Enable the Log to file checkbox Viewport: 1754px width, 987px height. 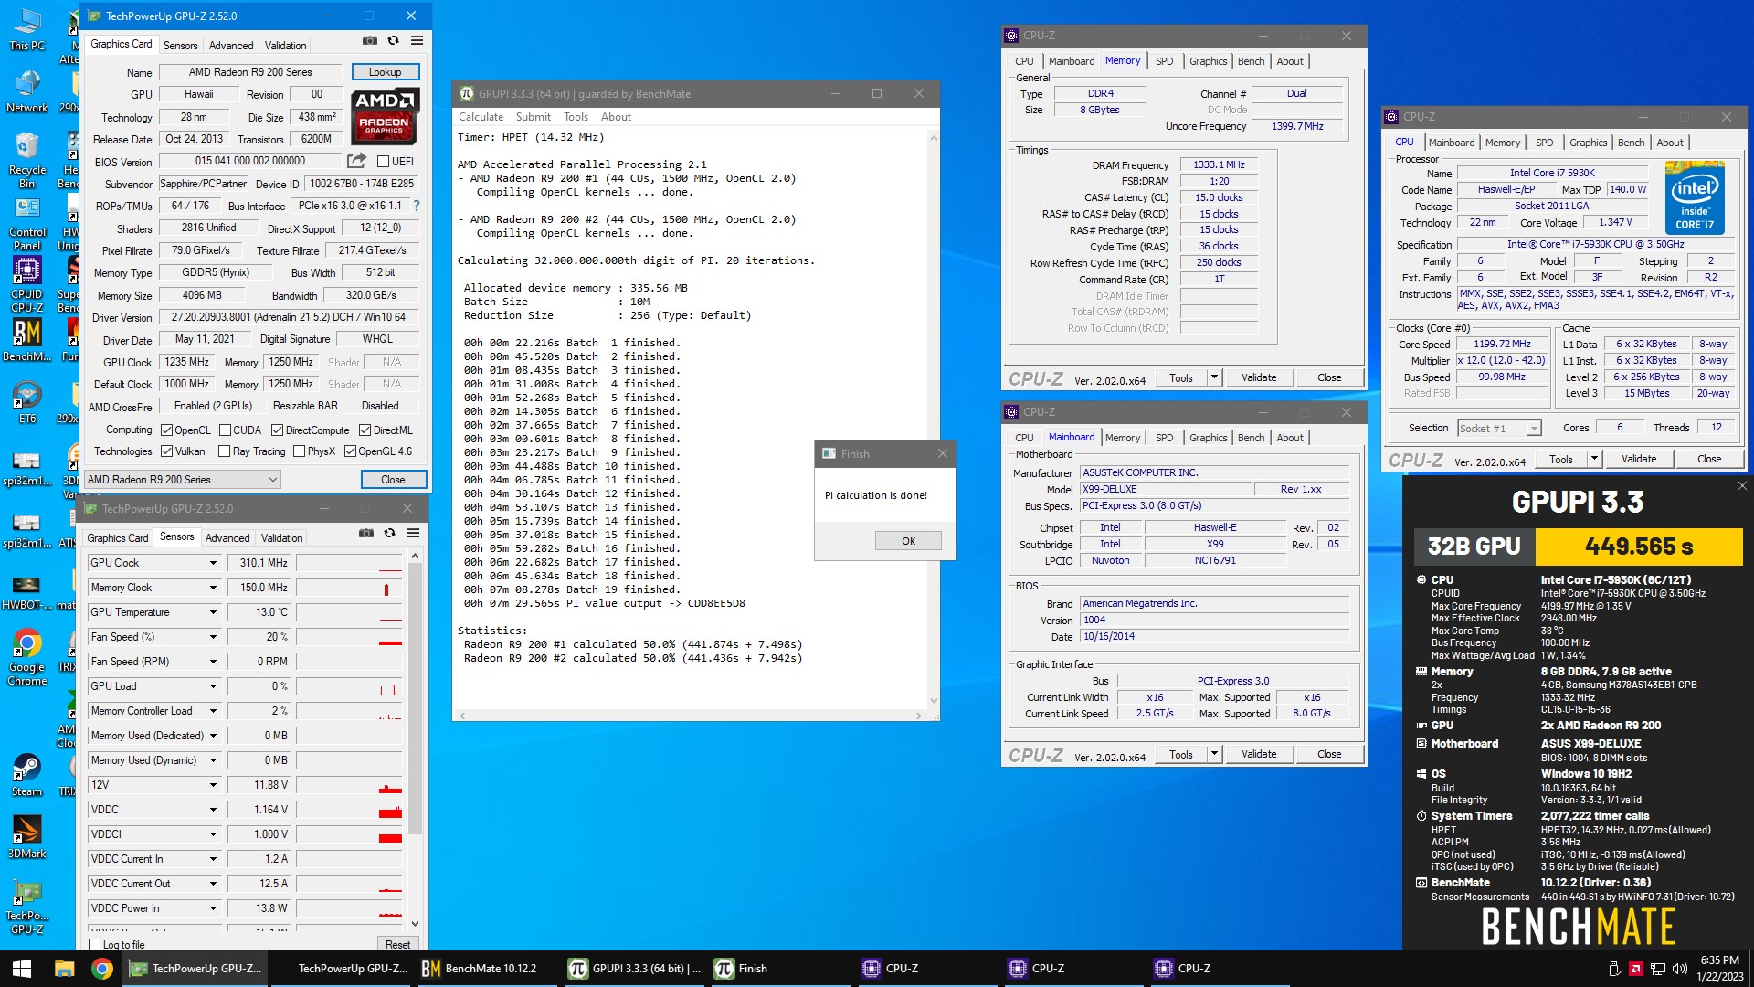click(95, 945)
